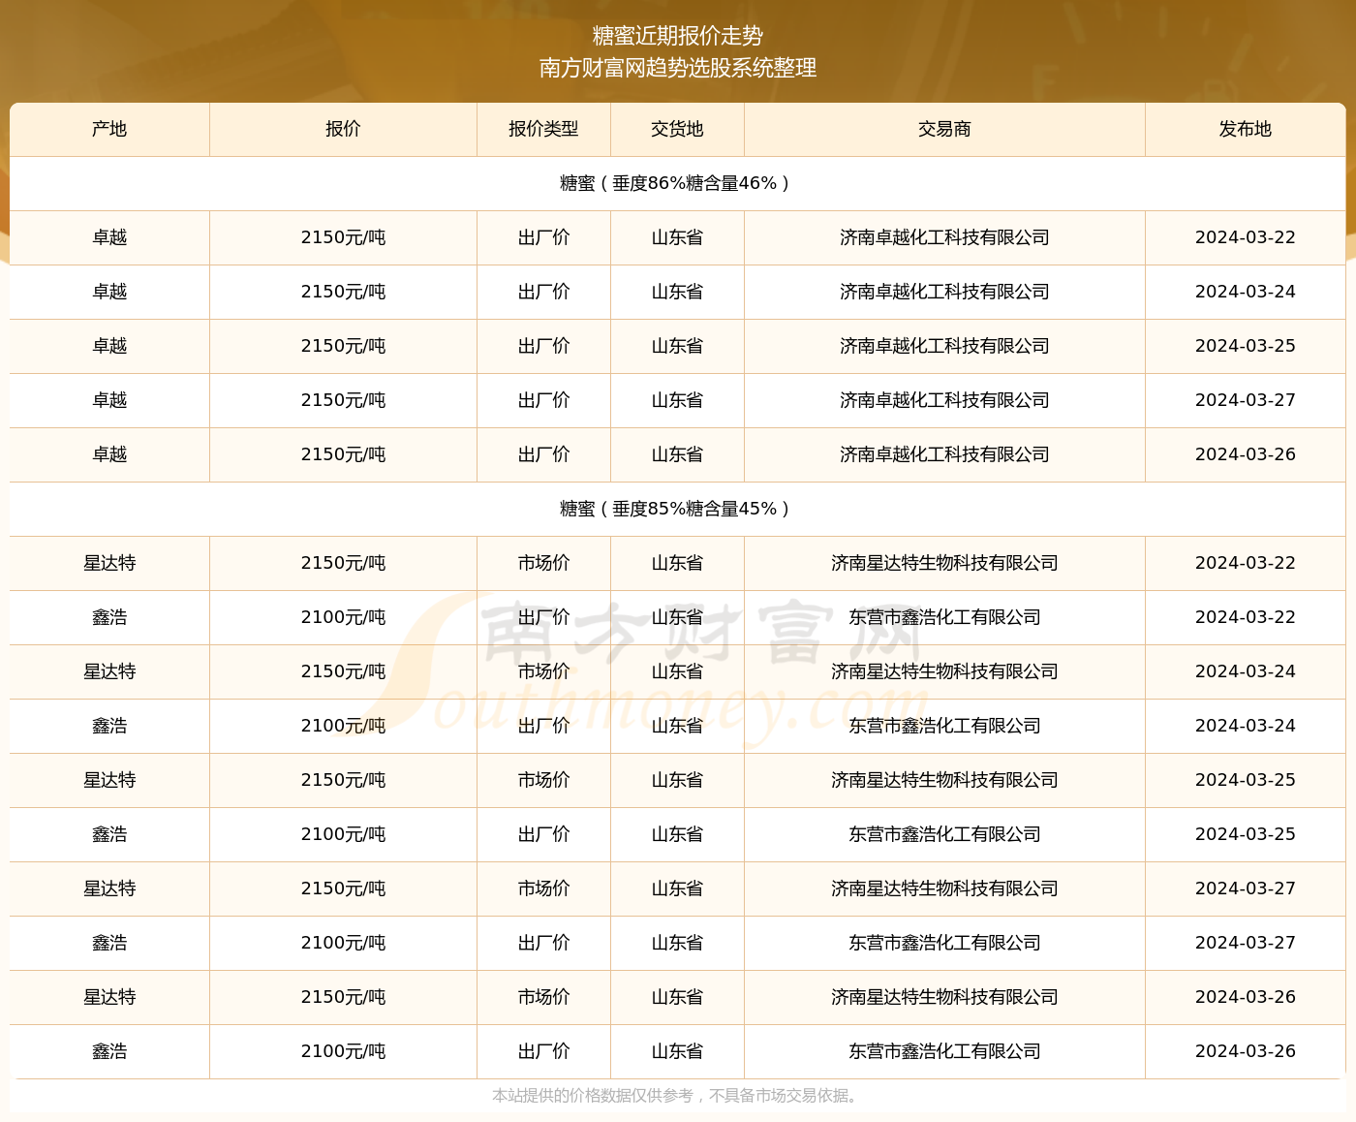The width and height of the screenshot is (1356, 1122).
Task: Click 东营市鑫浩化工有限公司 in 2024-03-27 row
Action: tap(944, 943)
